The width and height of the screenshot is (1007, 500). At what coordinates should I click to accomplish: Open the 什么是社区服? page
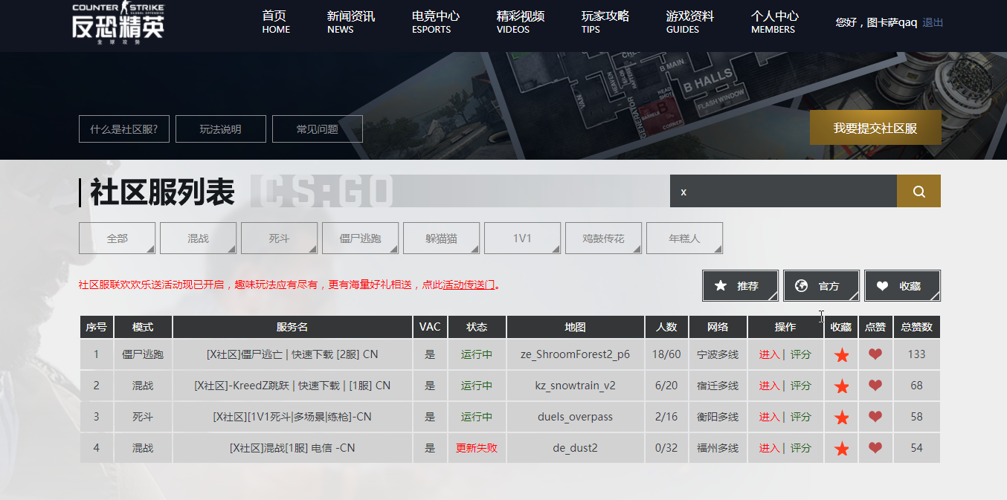point(123,129)
